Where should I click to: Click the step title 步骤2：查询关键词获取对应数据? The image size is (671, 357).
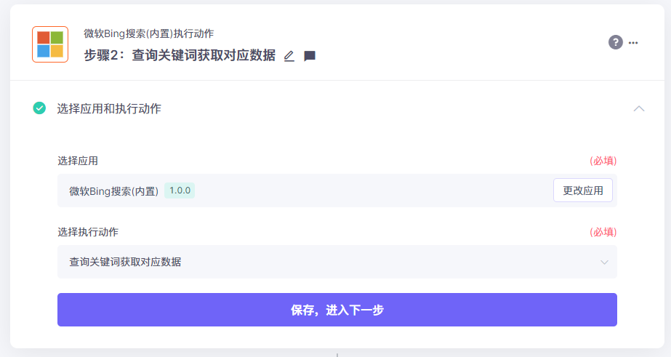180,56
